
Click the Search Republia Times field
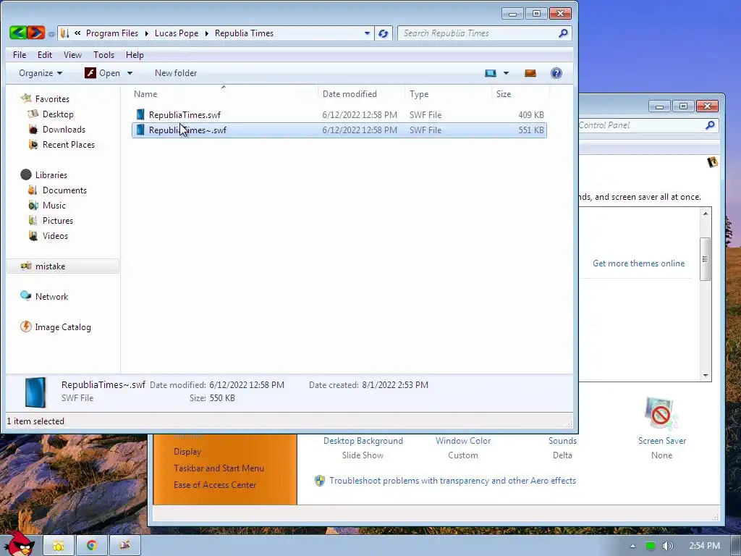click(x=484, y=33)
